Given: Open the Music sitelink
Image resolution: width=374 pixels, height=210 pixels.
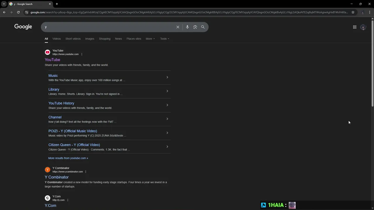Looking at the screenshot, I should (x=53, y=76).
